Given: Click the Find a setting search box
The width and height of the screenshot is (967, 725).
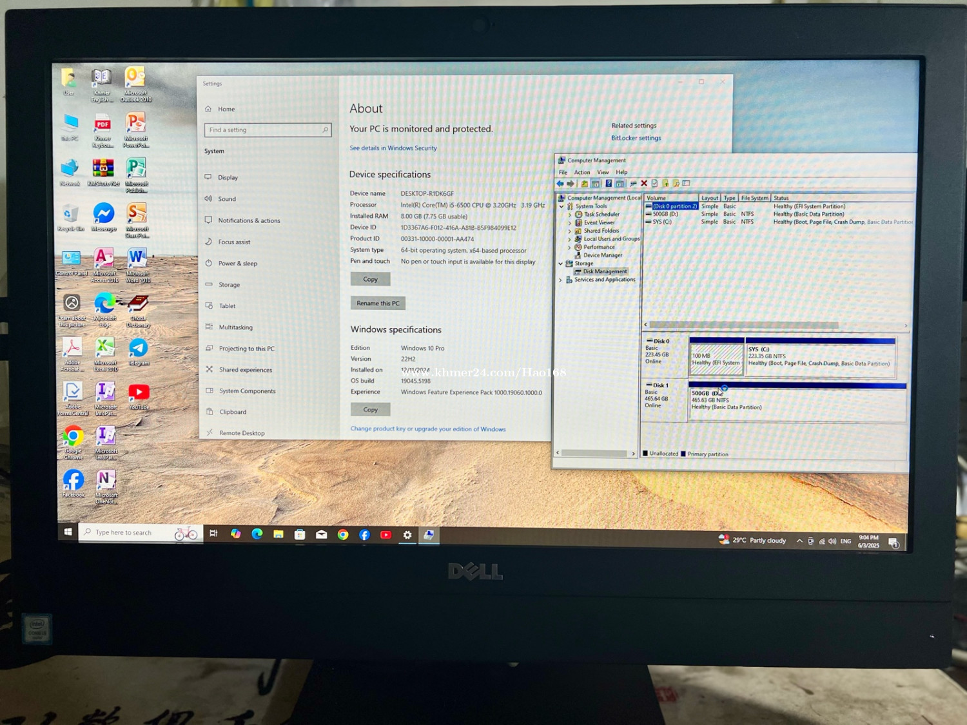Looking at the screenshot, I should (x=268, y=130).
